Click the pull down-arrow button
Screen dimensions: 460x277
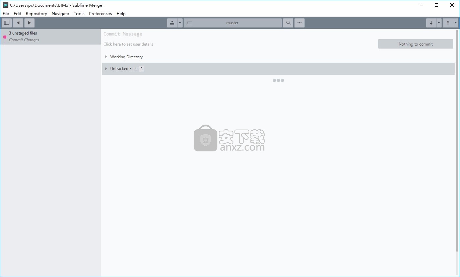[x=431, y=23]
